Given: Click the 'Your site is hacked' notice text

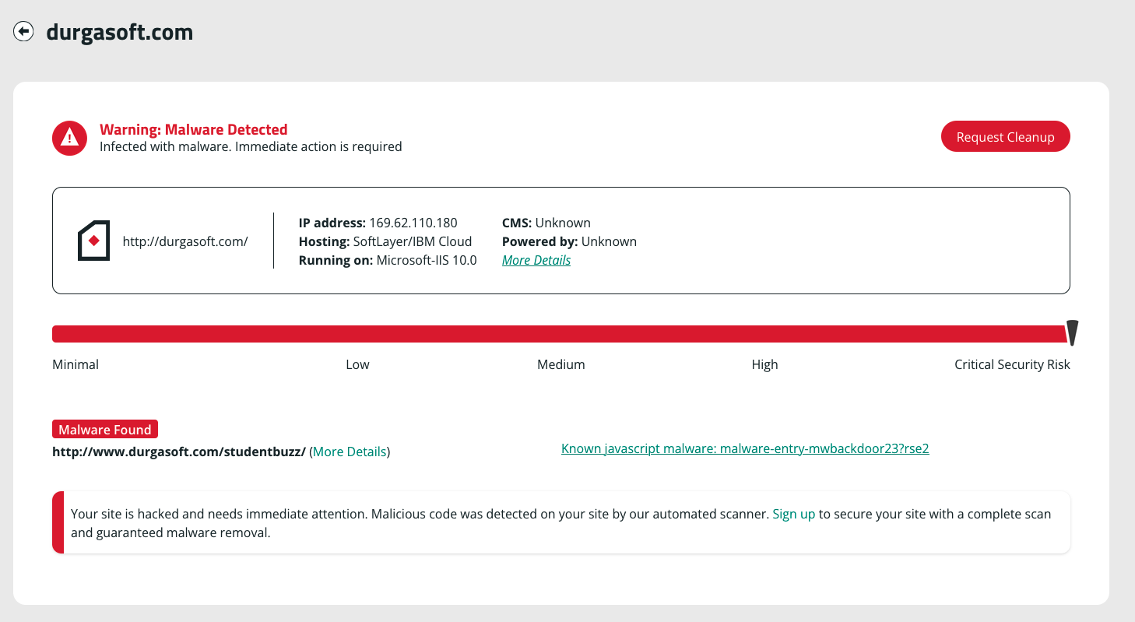Looking at the screenshot, I should click(x=561, y=523).
